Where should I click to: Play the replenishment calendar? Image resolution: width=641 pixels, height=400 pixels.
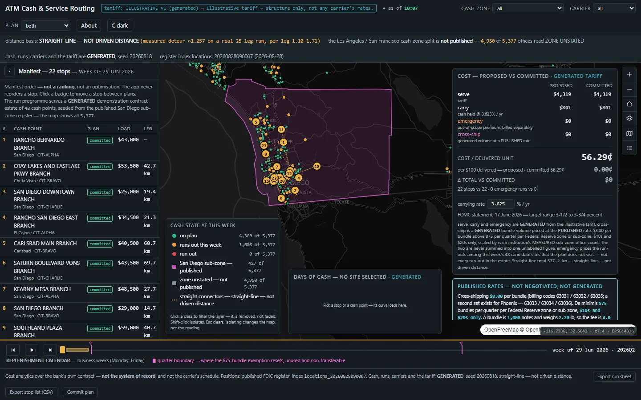(x=32, y=350)
